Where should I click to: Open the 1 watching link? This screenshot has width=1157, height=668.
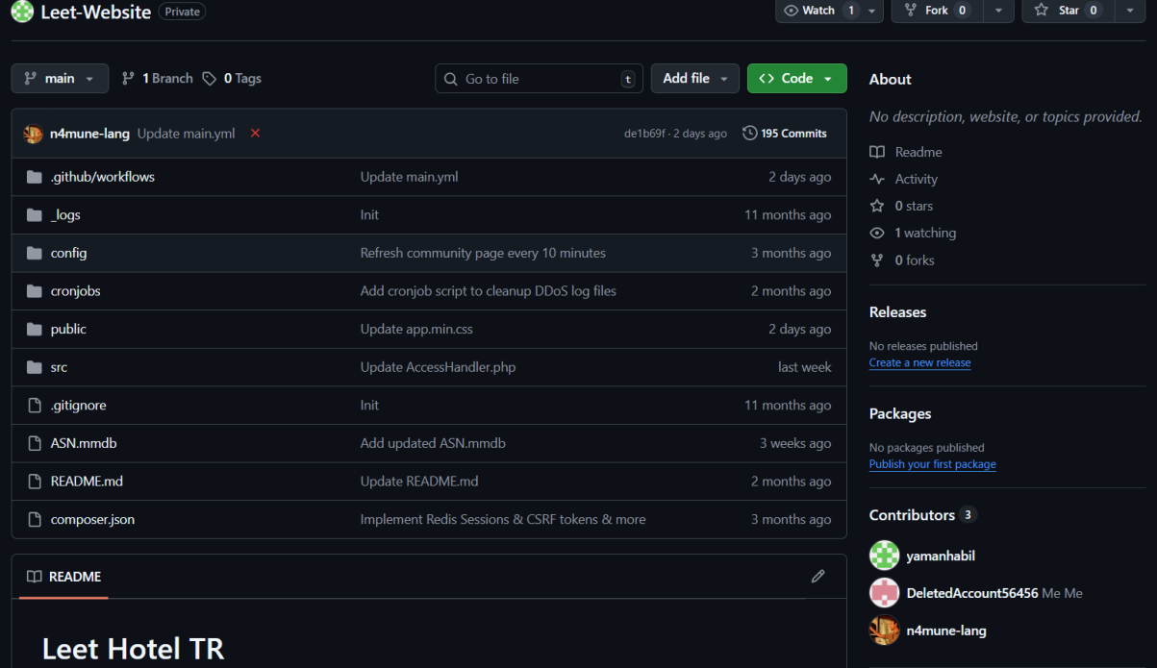click(x=913, y=233)
